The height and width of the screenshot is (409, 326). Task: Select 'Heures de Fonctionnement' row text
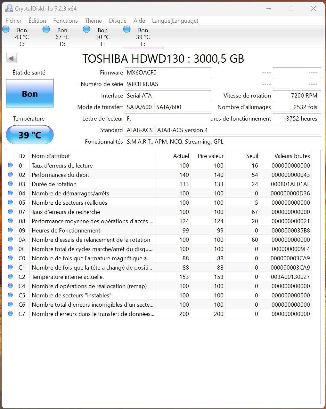pos(66,230)
